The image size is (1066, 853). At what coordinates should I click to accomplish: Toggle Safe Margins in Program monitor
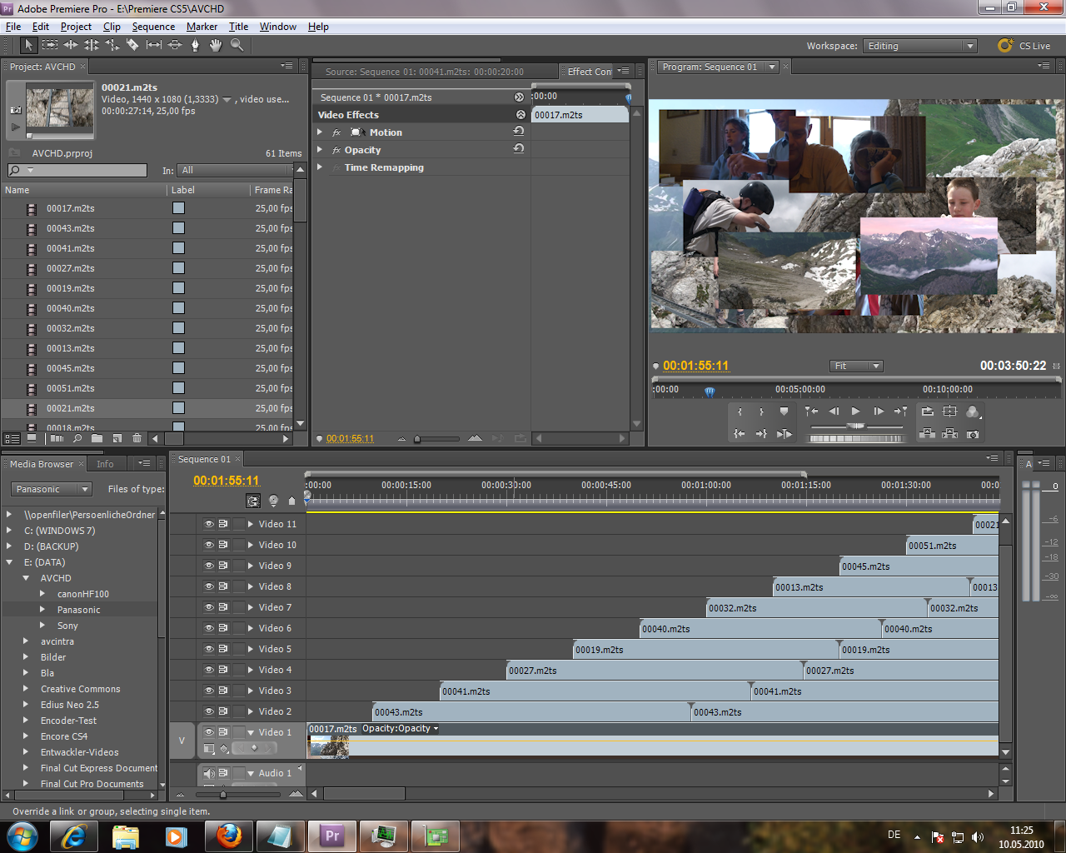[x=949, y=412]
